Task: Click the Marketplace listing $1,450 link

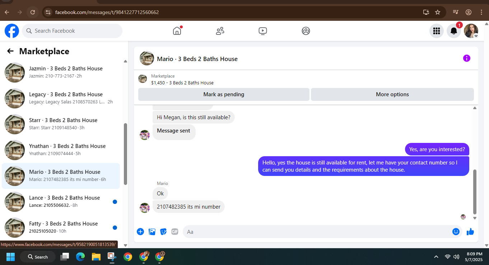Action: [182, 83]
